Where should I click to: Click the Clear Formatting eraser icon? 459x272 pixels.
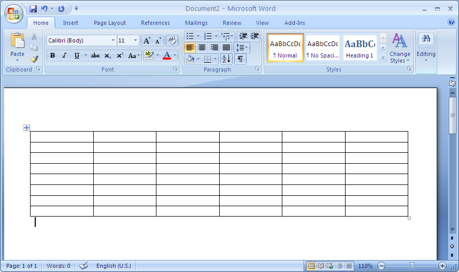(171, 40)
